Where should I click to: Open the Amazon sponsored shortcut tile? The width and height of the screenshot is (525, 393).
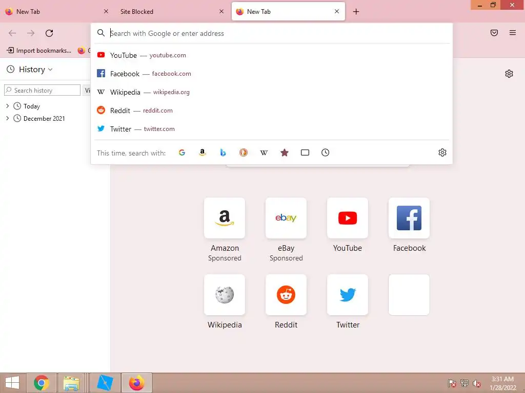(x=225, y=218)
